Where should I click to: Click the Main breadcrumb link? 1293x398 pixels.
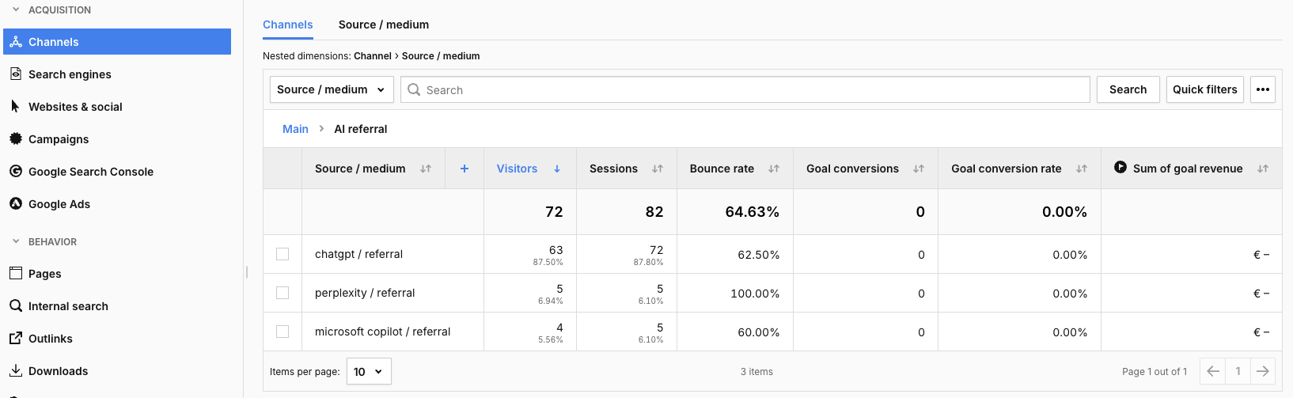click(295, 129)
